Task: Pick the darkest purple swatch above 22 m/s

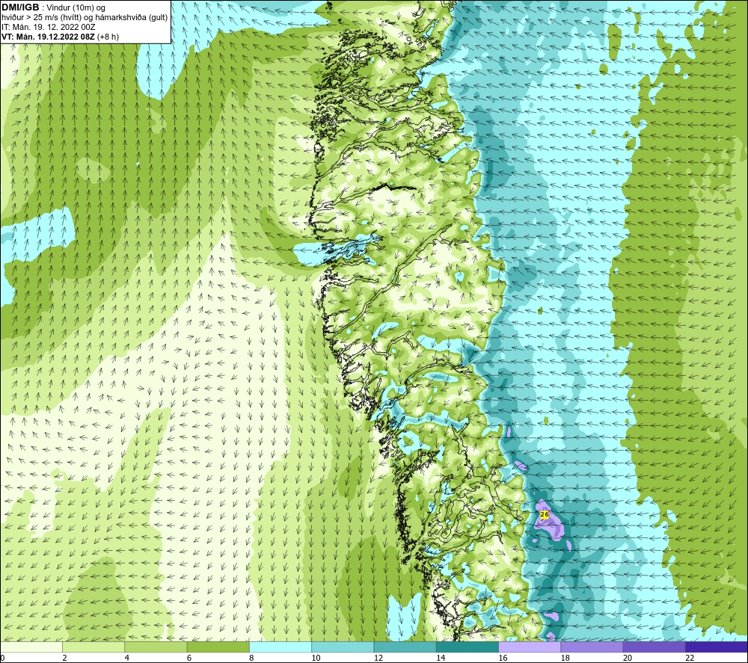Action: click(x=717, y=647)
